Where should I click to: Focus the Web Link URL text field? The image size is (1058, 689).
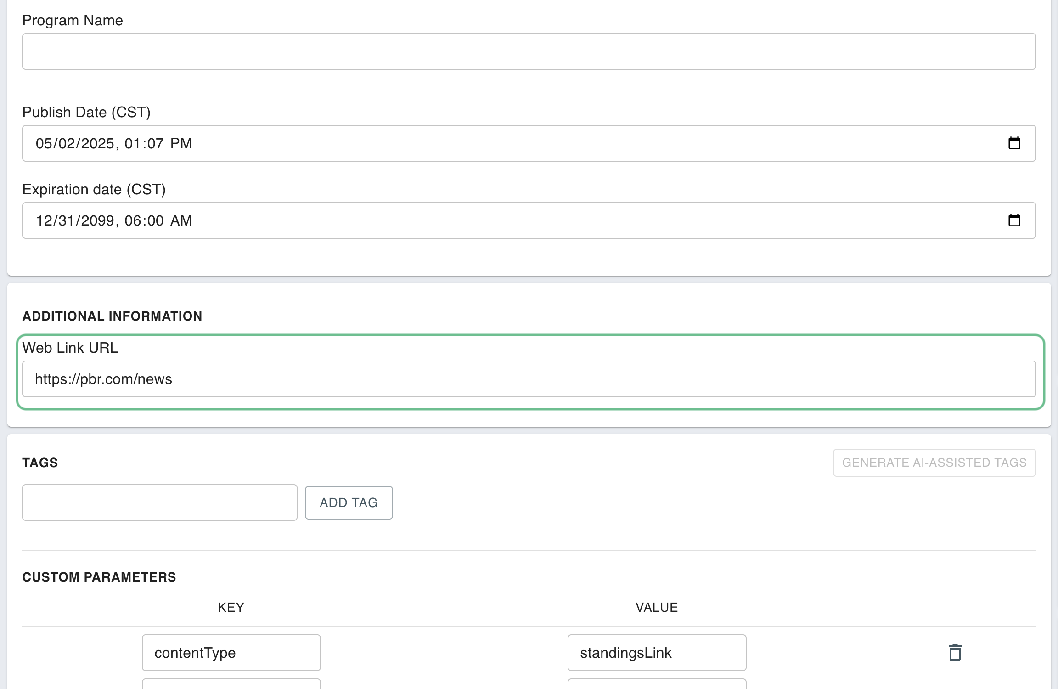pos(529,379)
